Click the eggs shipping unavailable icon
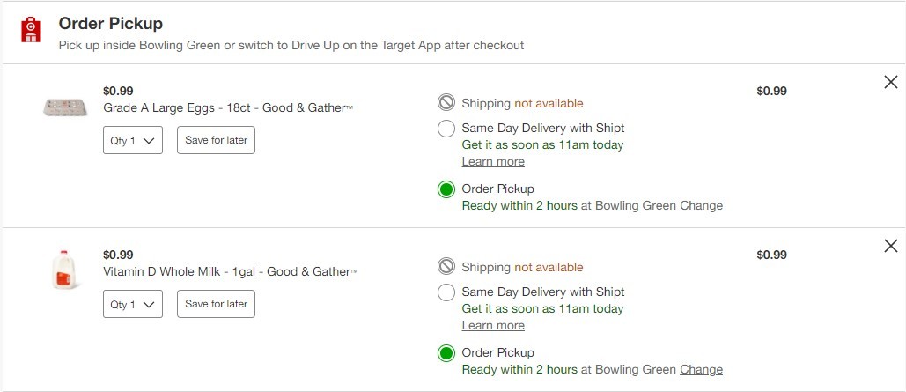 tap(446, 103)
